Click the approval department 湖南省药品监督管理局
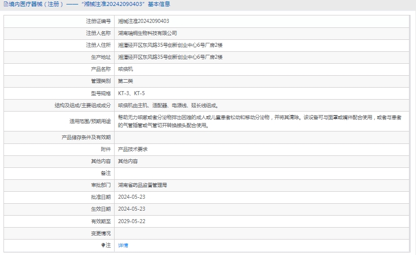This screenshot has height=255, width=416. (x=142, y=185)
